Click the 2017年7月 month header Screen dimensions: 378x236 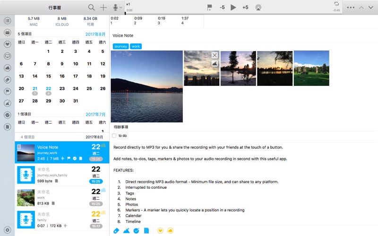click(x=95, y=114)
